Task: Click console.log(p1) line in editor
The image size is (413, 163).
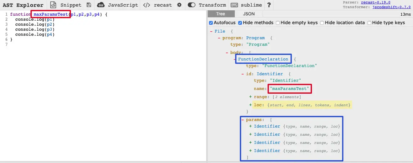Action: click(35, 19)
